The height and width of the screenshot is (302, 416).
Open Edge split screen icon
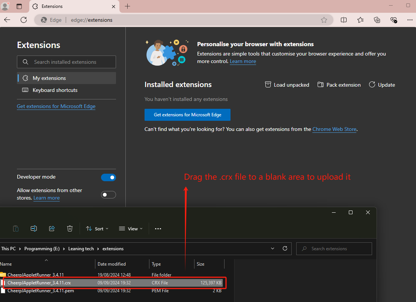tap(344, 20)
